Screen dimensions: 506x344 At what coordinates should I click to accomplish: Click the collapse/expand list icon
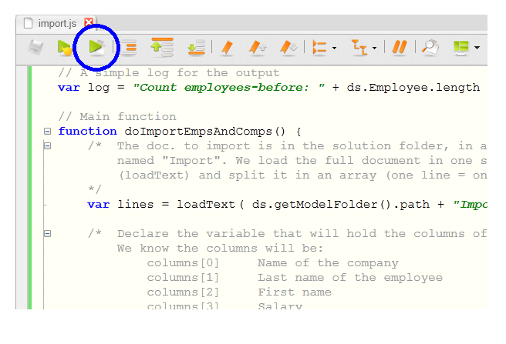pos(320,48)
